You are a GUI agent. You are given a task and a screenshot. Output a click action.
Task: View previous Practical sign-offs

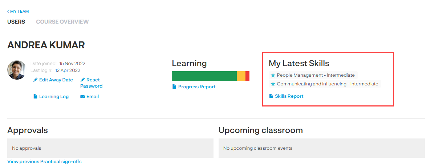click(44, 161)
